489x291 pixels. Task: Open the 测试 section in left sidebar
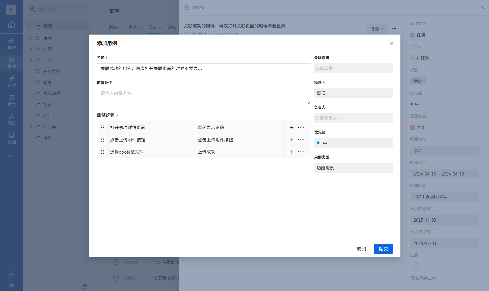pos(12,120)
